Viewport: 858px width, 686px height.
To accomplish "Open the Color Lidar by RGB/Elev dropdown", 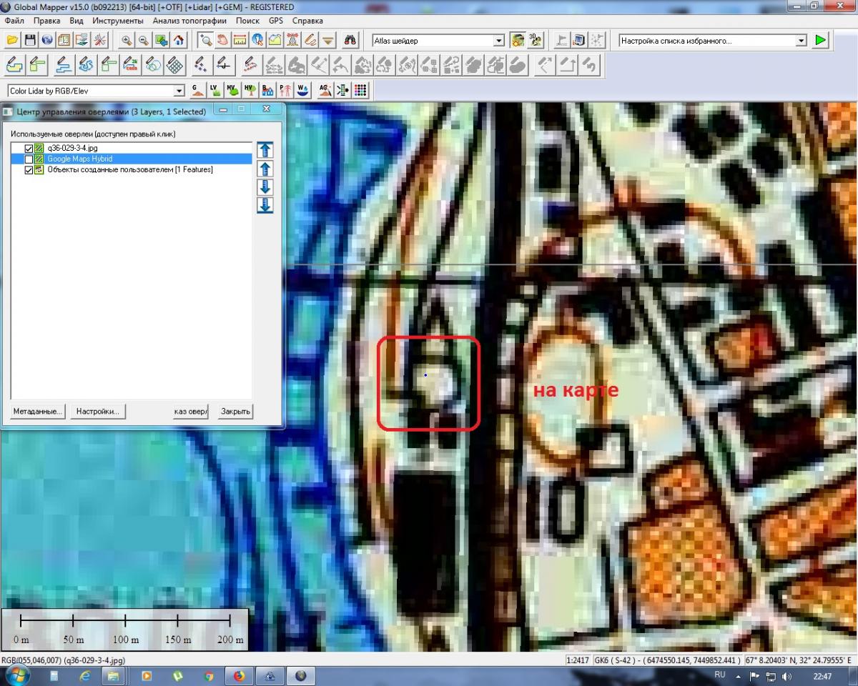I will click(x=179, y=91).
